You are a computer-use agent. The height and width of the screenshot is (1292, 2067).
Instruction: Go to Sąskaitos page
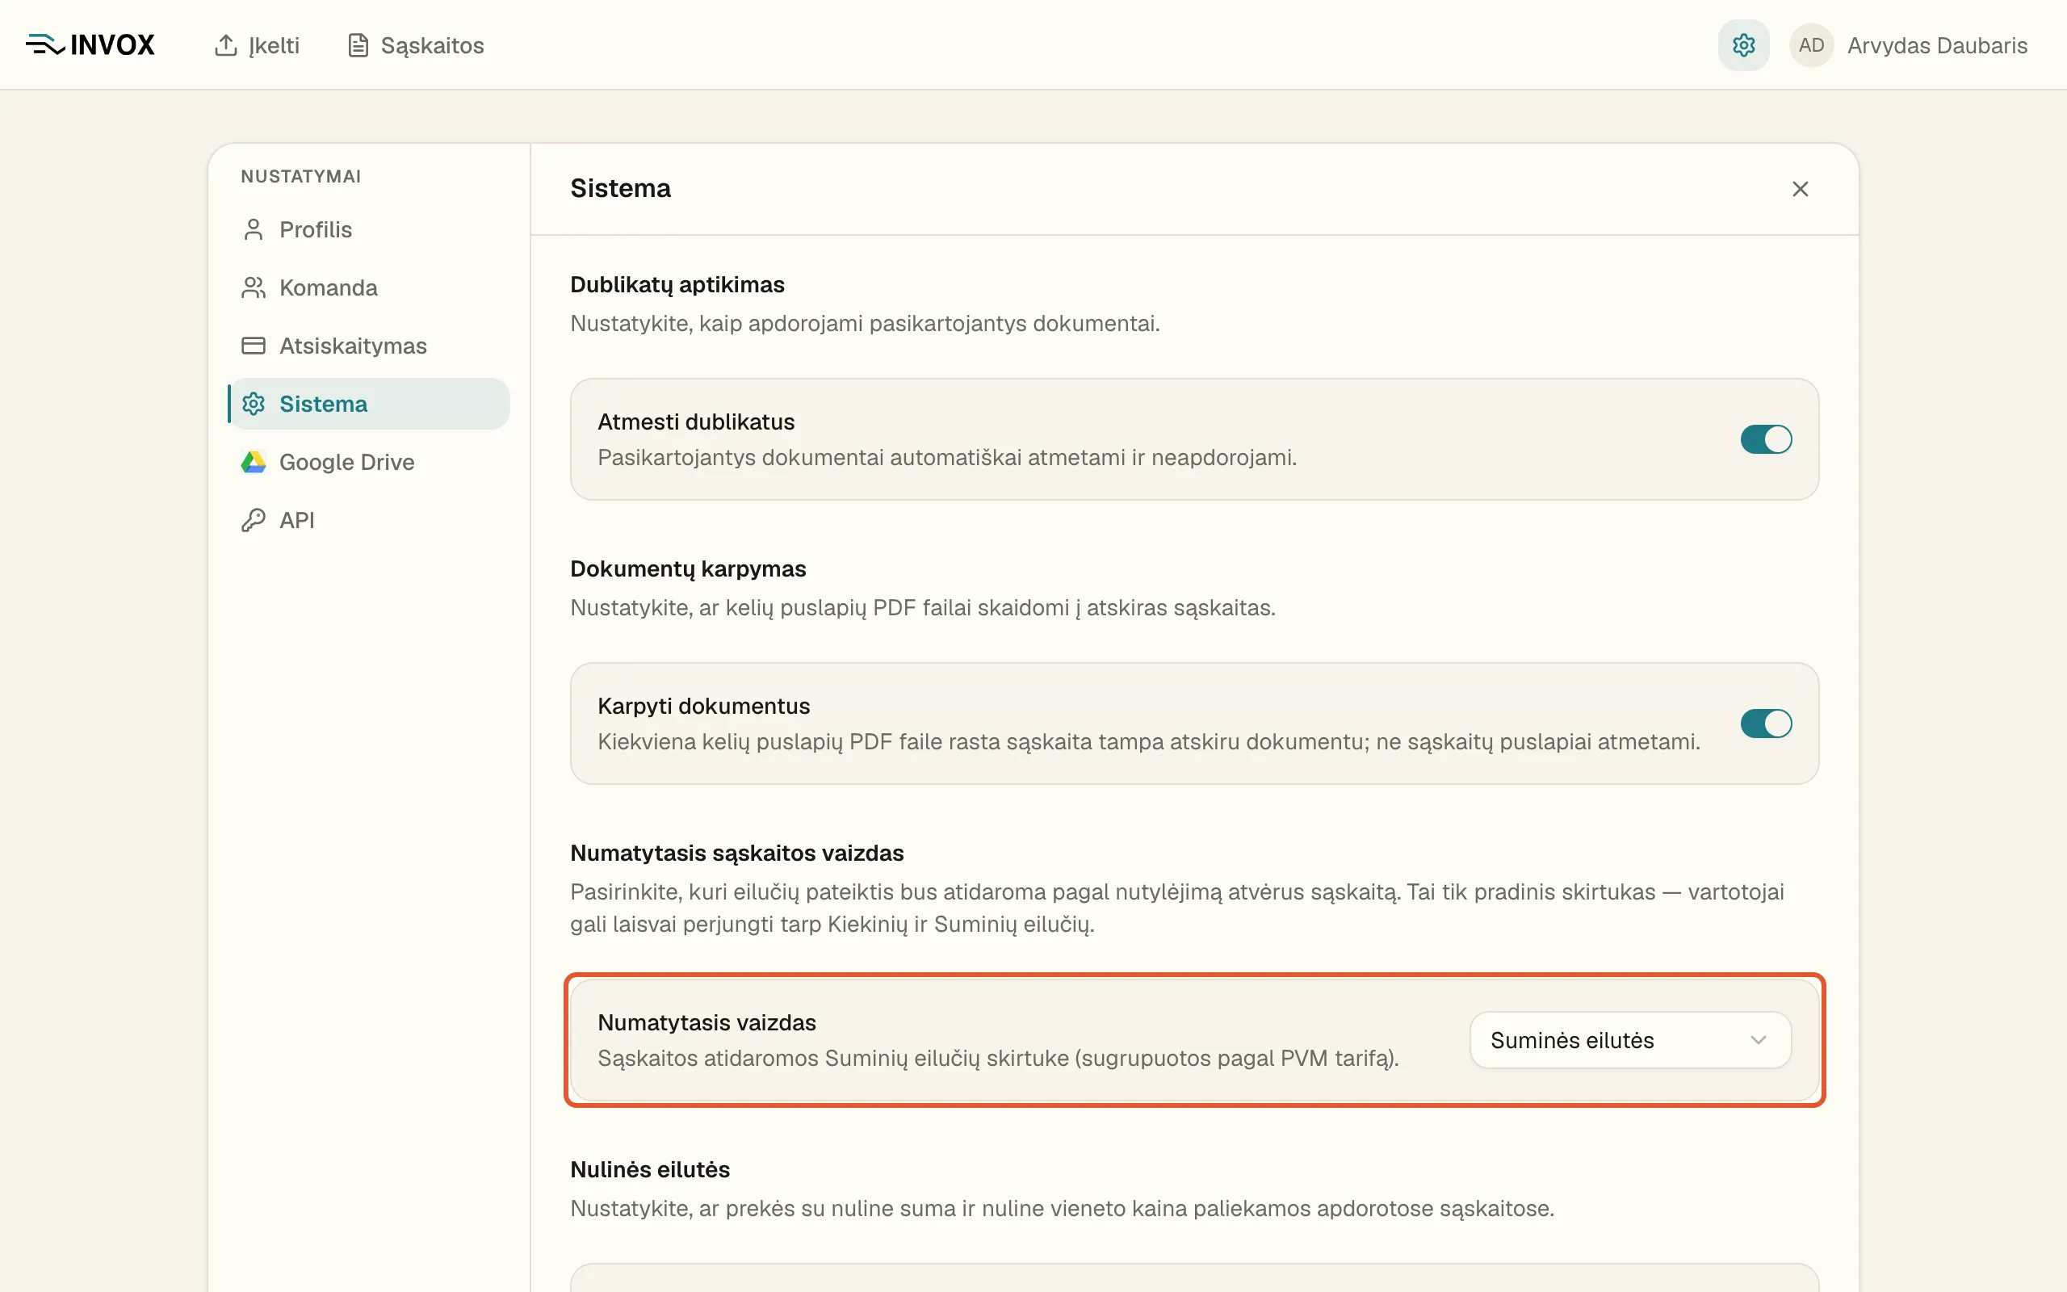[x=416, y=45]
